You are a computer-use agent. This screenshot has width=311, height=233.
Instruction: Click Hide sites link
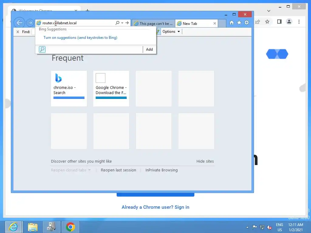(205, 161)
